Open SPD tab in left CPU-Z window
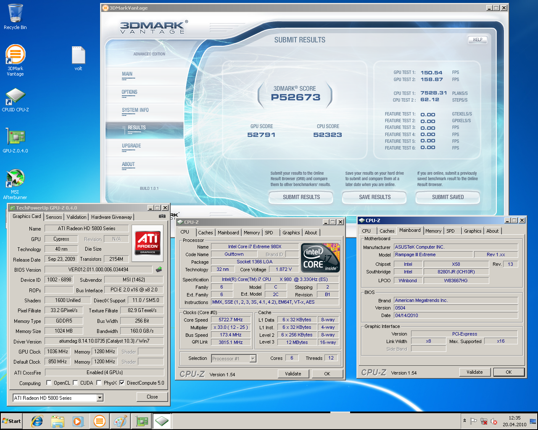The image size is (538, 430). (269, 233)
